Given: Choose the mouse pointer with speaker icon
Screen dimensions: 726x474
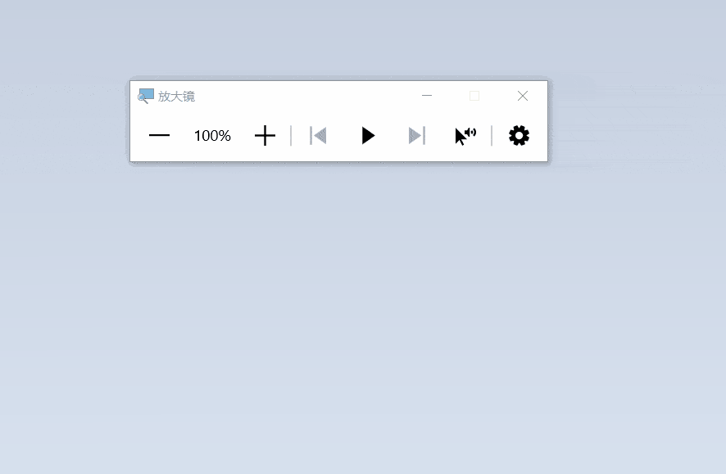Looking at the screenshot, I should click(x=465, y=136).
